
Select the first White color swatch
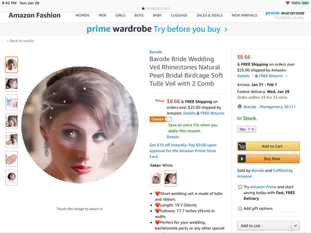[156, 178]
